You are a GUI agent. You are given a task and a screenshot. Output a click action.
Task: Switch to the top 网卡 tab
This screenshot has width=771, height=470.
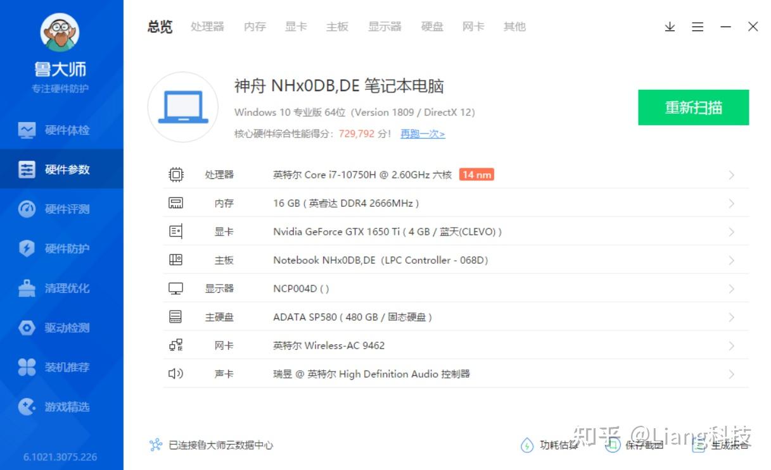coord(473,27)
